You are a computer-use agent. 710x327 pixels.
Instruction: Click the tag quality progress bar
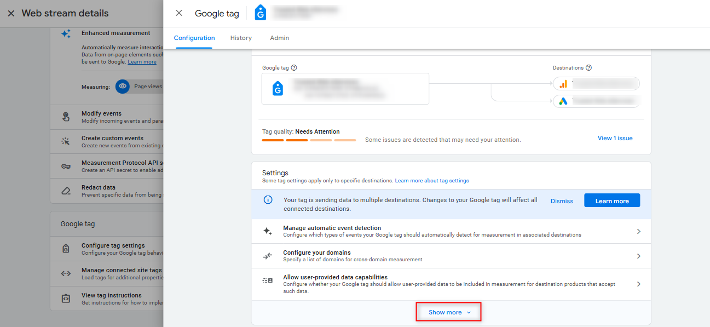pyautogui.click(x=309, y=140)
